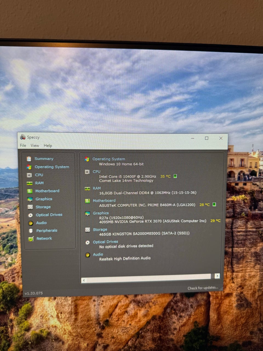Select Optical Drives in the sidebar
The height and width of the screenshot is (351, 263).
(49, 215)
